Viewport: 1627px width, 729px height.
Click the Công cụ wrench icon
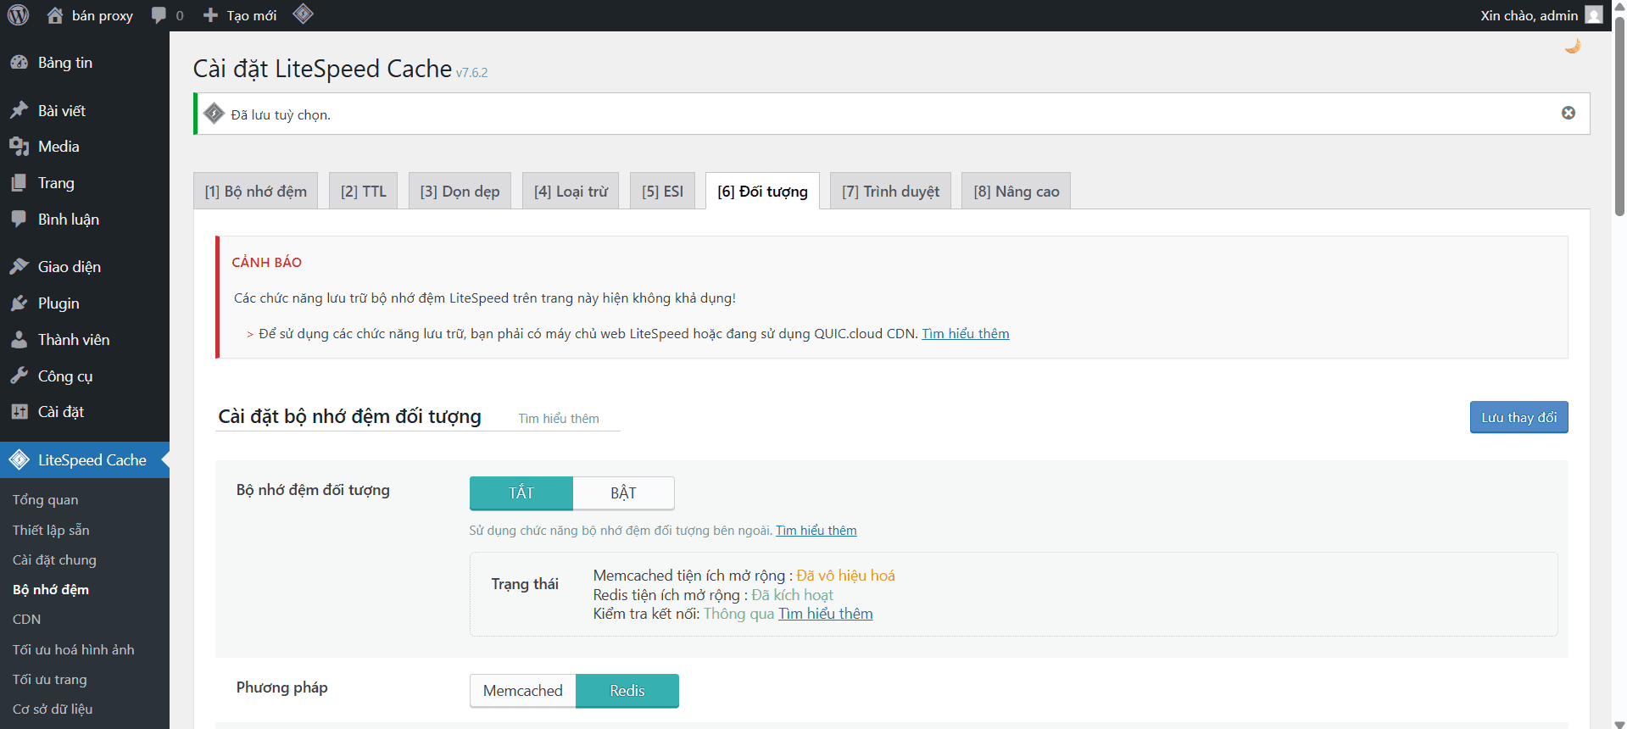coord(19,376)
